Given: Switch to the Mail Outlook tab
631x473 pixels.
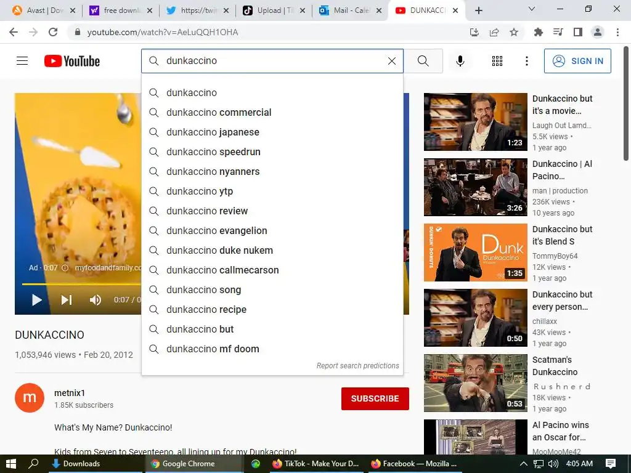Looking at the screenshot, I should pyautogui.click(x=350, y=10).
